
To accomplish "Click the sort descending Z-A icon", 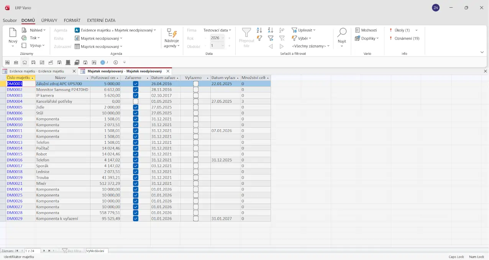I will coord(271,30).
